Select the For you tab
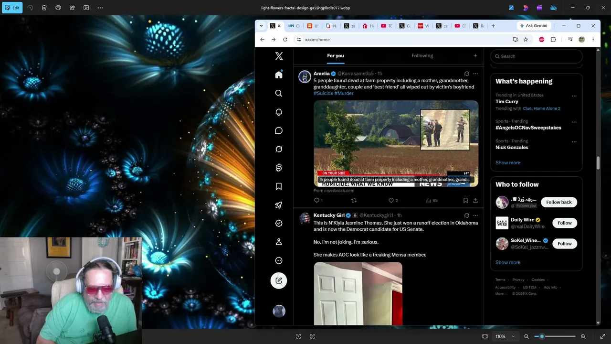Viewport: 611px width, 344px height. [336, 56]
